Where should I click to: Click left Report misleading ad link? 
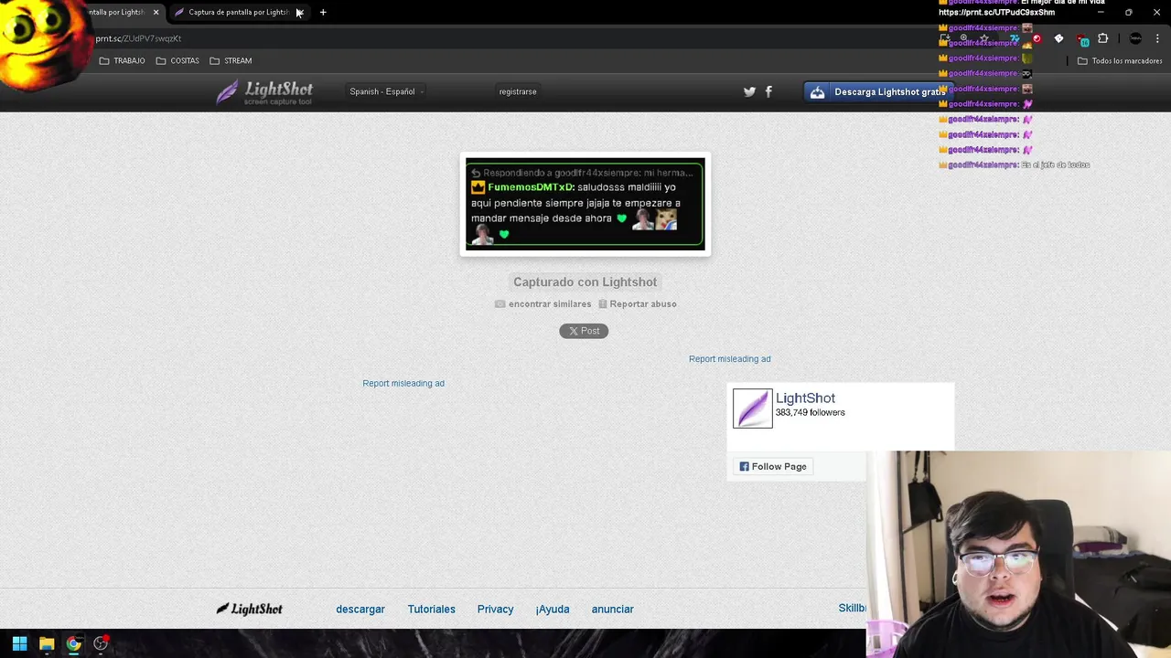point(403,383)
